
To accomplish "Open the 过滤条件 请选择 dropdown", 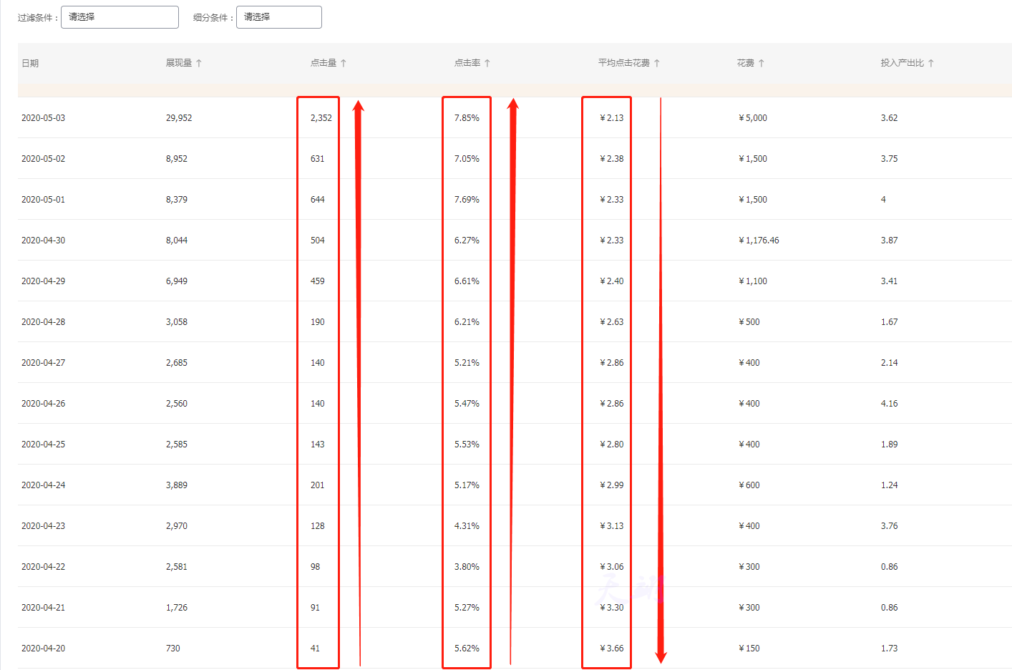I will coord(120,17).
